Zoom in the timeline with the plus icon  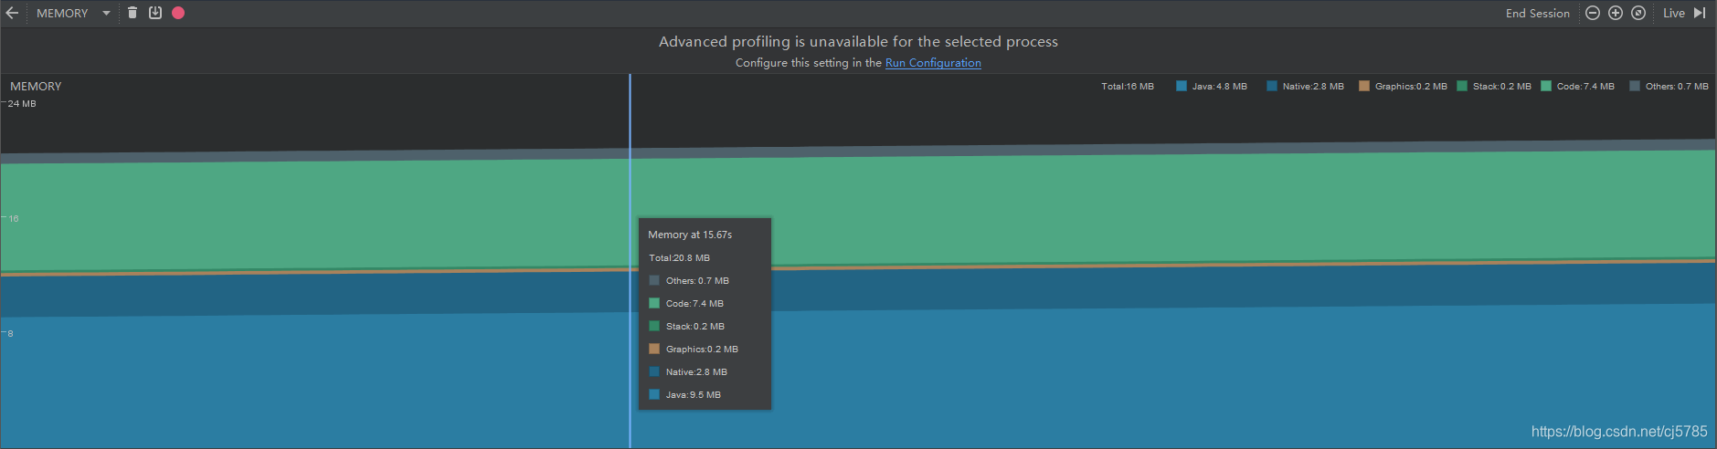[1616, 13]
